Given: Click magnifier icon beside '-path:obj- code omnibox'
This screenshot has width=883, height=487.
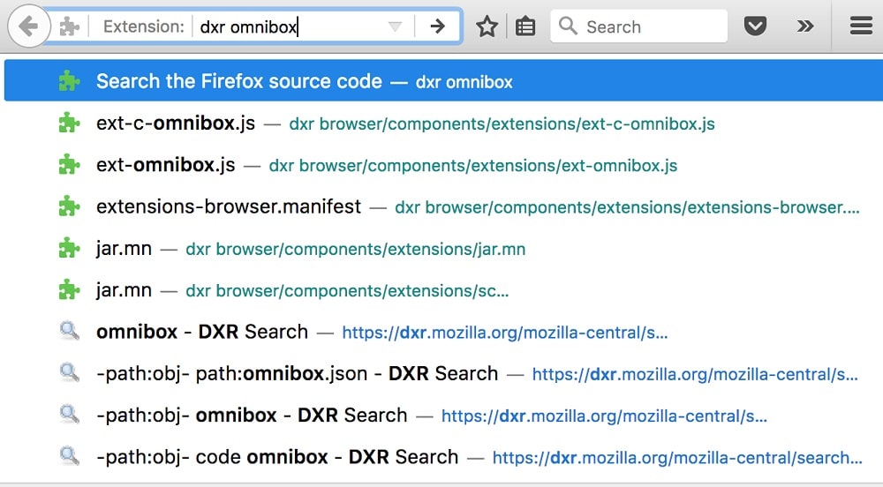Looking at the screenshot, I should point(69,455).
